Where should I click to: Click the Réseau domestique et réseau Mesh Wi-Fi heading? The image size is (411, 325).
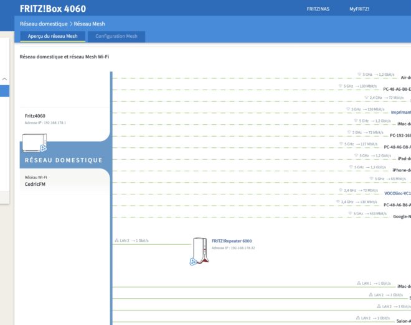click(x=64, y=57)
